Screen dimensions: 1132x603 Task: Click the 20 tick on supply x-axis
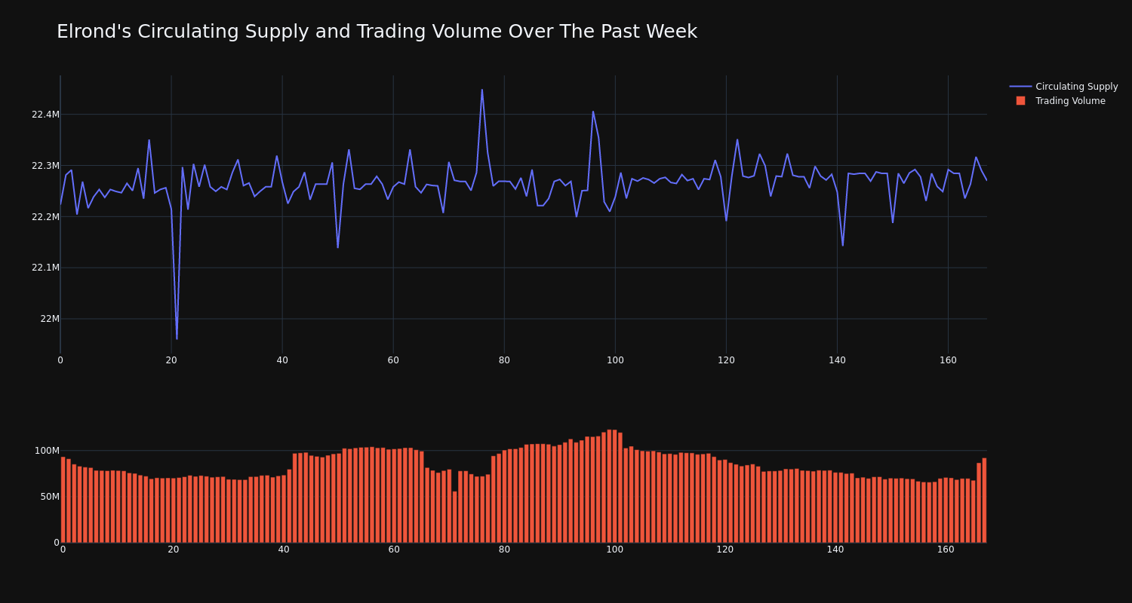click(x=171, y=360)
